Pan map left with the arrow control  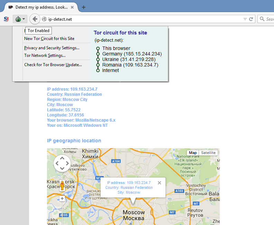[57, 163]
